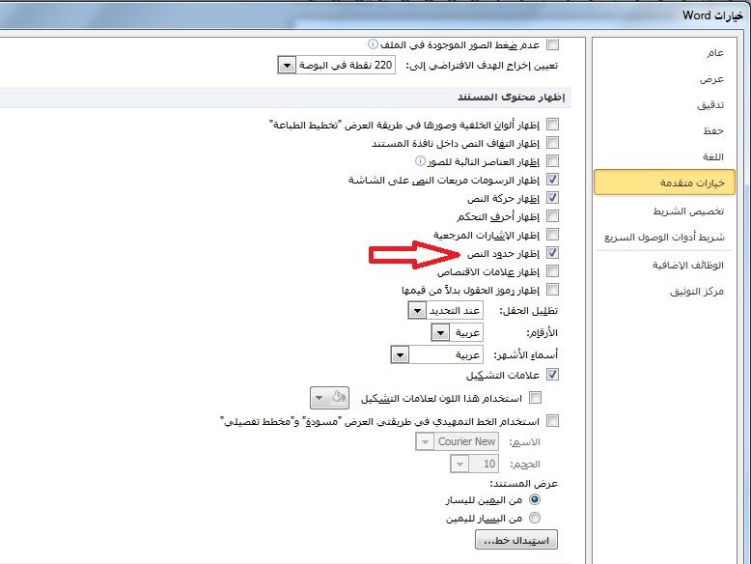Click the تعيين إخراج الهدف الافتراضي label
This screenshot has height=564, width=751.
point(482,66)
